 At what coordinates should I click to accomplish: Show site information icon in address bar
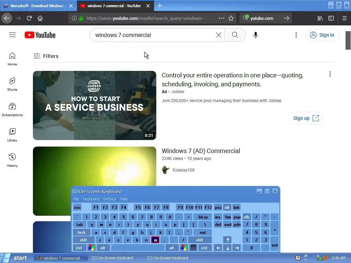(x=74, y=18)
